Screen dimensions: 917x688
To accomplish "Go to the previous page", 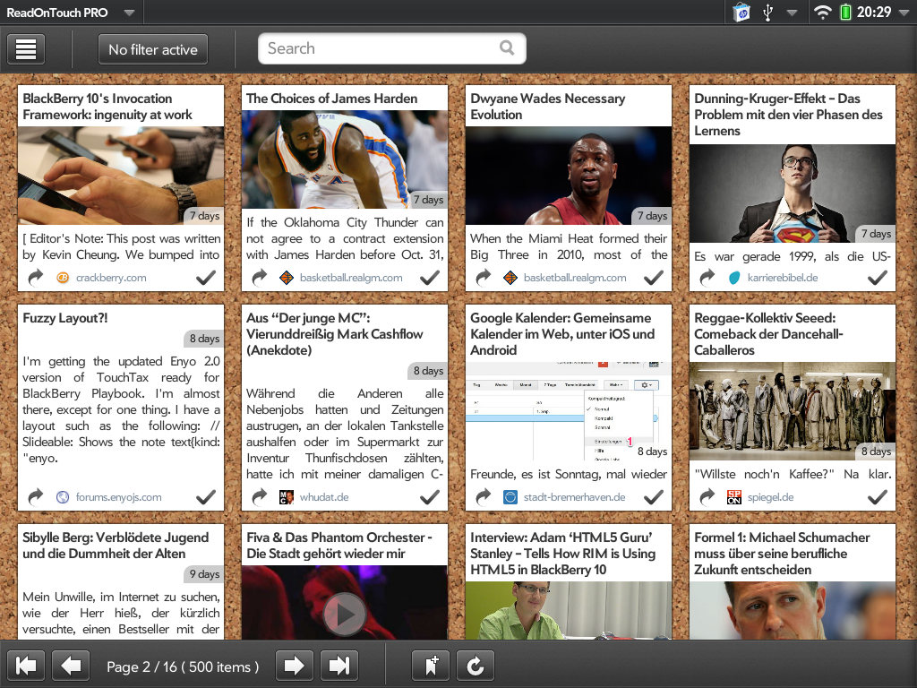I will click(72, 666).
